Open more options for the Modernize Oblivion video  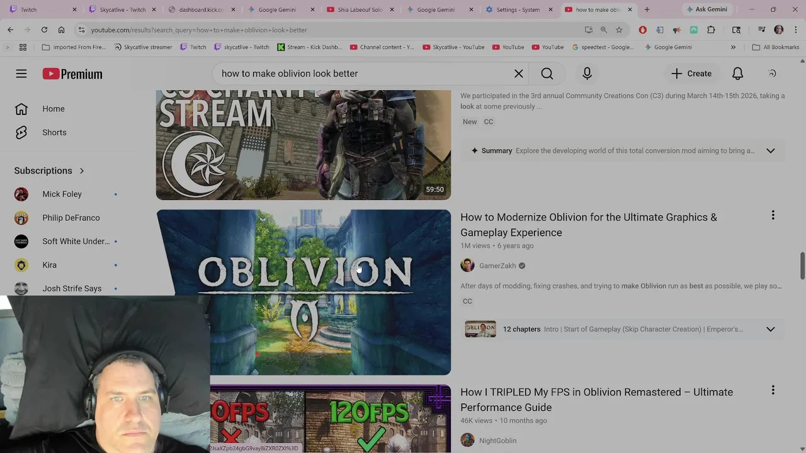tap(773, 216)
